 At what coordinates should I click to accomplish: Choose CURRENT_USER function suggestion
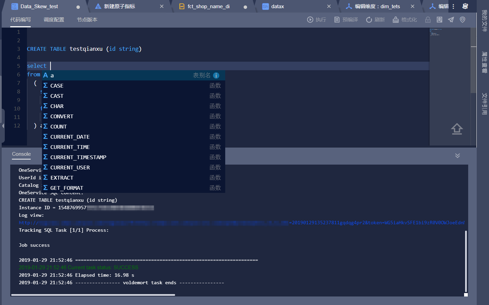coord(133,167)
